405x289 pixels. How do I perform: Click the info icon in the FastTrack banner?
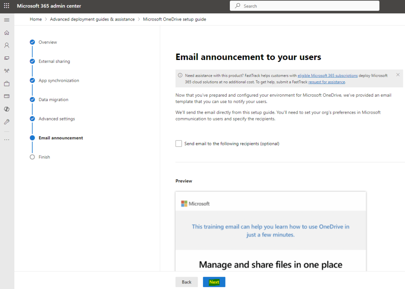coord(180,75)
